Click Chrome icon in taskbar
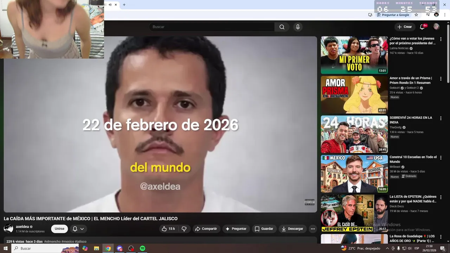This screenshot has height=253, width=450. coord(108,248)
